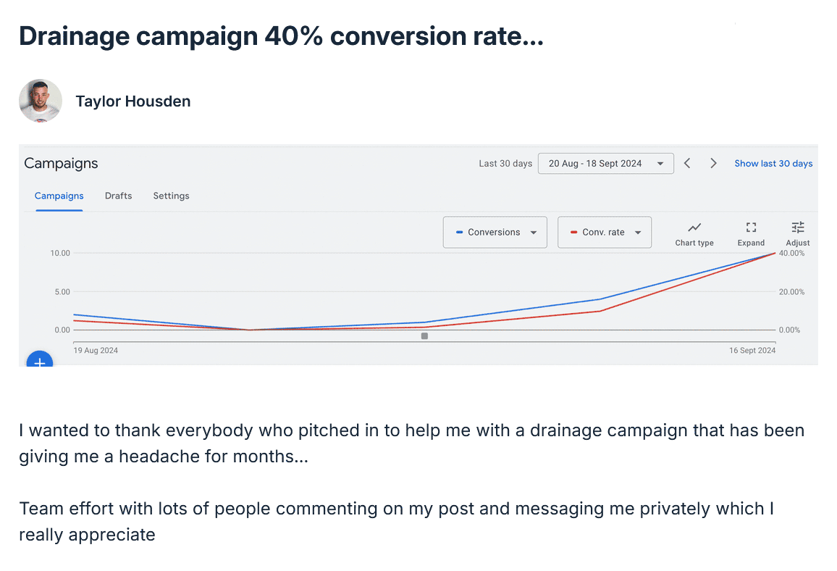Image resolution: width=837 pixels, height=571 pixels.
Task: Switch to the Drafts tab
Action: [118, 196]
